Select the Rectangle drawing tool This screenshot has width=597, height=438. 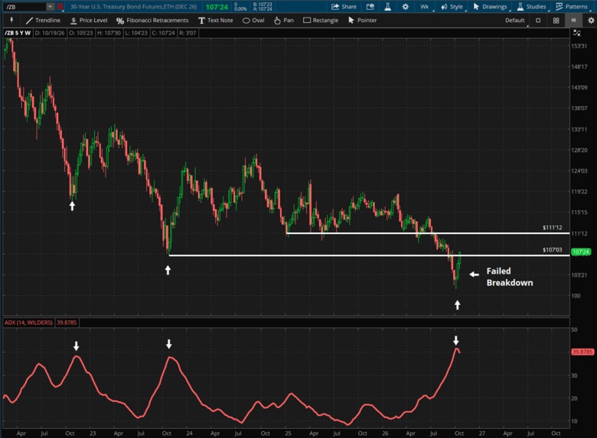pyautogui.click(x=321, y=20)
